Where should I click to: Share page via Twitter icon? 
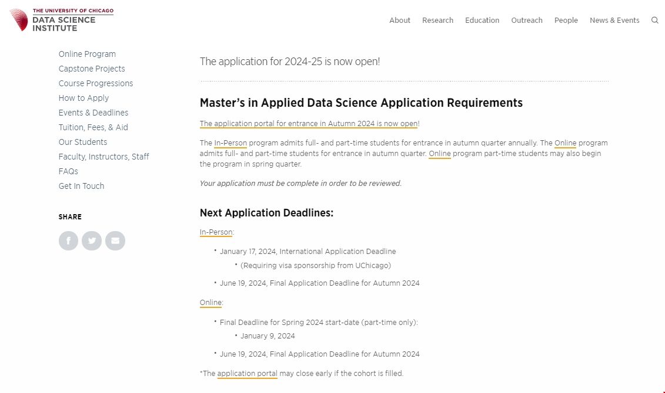point(92,240)
